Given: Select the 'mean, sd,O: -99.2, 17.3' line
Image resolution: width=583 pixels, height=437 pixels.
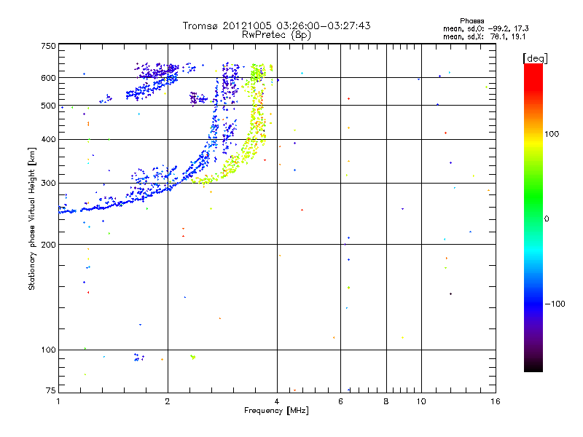Looking at the screenshot, I should click(485, 28).
